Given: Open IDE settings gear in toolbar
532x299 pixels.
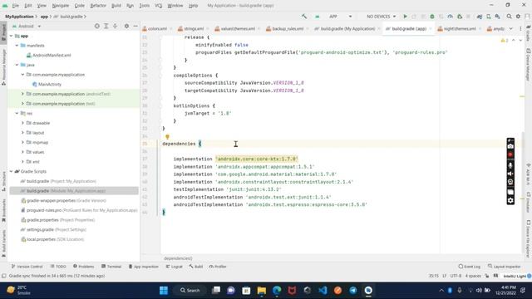Looking at the screenshot, I should 518,17.
